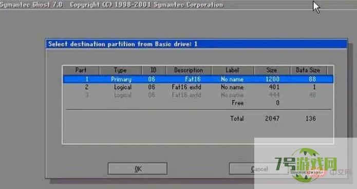Click the Type column header
Image resolution: width=357 pixels, height=189 pixels.
click(x=120, y=70)
